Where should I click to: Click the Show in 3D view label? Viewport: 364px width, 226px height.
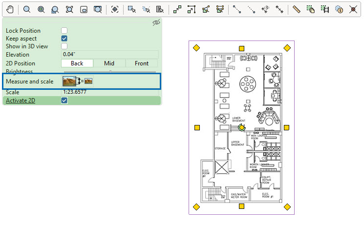[x=27, y=46]
